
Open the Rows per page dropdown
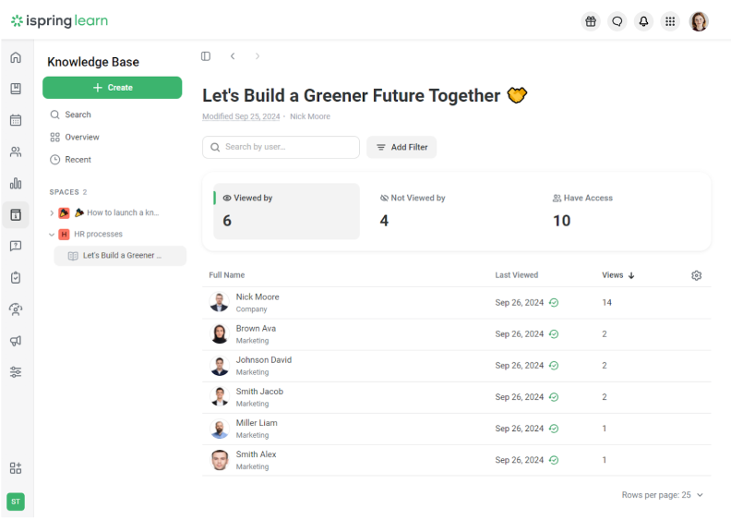point(663,495)
